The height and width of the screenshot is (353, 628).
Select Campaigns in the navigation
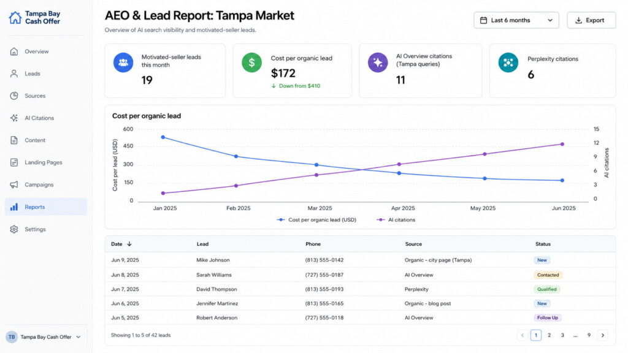point(45,184)
